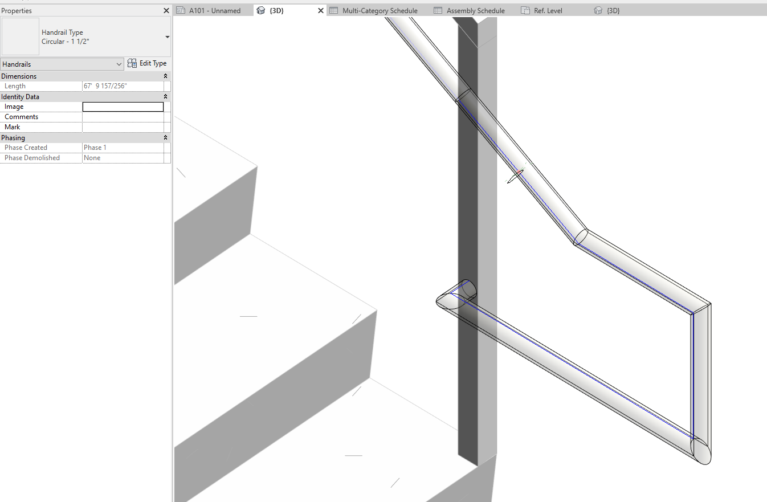Click the Mark field in Identity Data

[123, 126]
